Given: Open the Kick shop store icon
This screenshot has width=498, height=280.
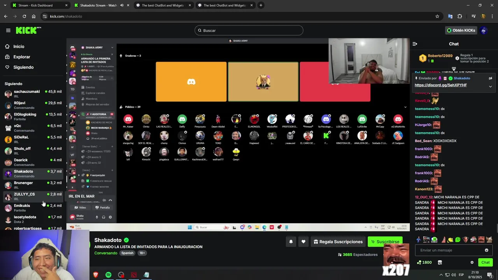Looking at the screenshot, I should (x=440, y=262).
